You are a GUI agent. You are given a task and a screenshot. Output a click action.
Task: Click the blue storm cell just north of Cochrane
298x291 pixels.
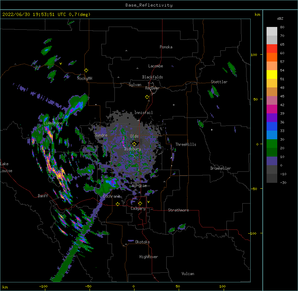click(x=112, y=182)
